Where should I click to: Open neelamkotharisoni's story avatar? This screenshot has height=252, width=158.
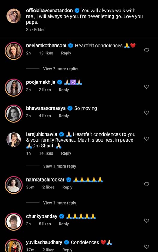(14, 51)
